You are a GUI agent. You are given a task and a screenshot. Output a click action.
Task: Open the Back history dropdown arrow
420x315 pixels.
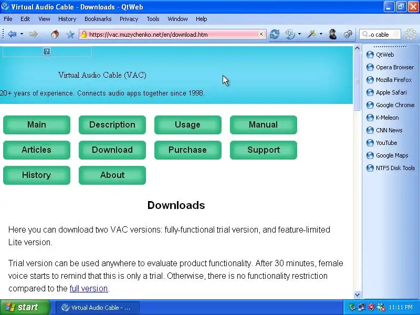point(22,34)
